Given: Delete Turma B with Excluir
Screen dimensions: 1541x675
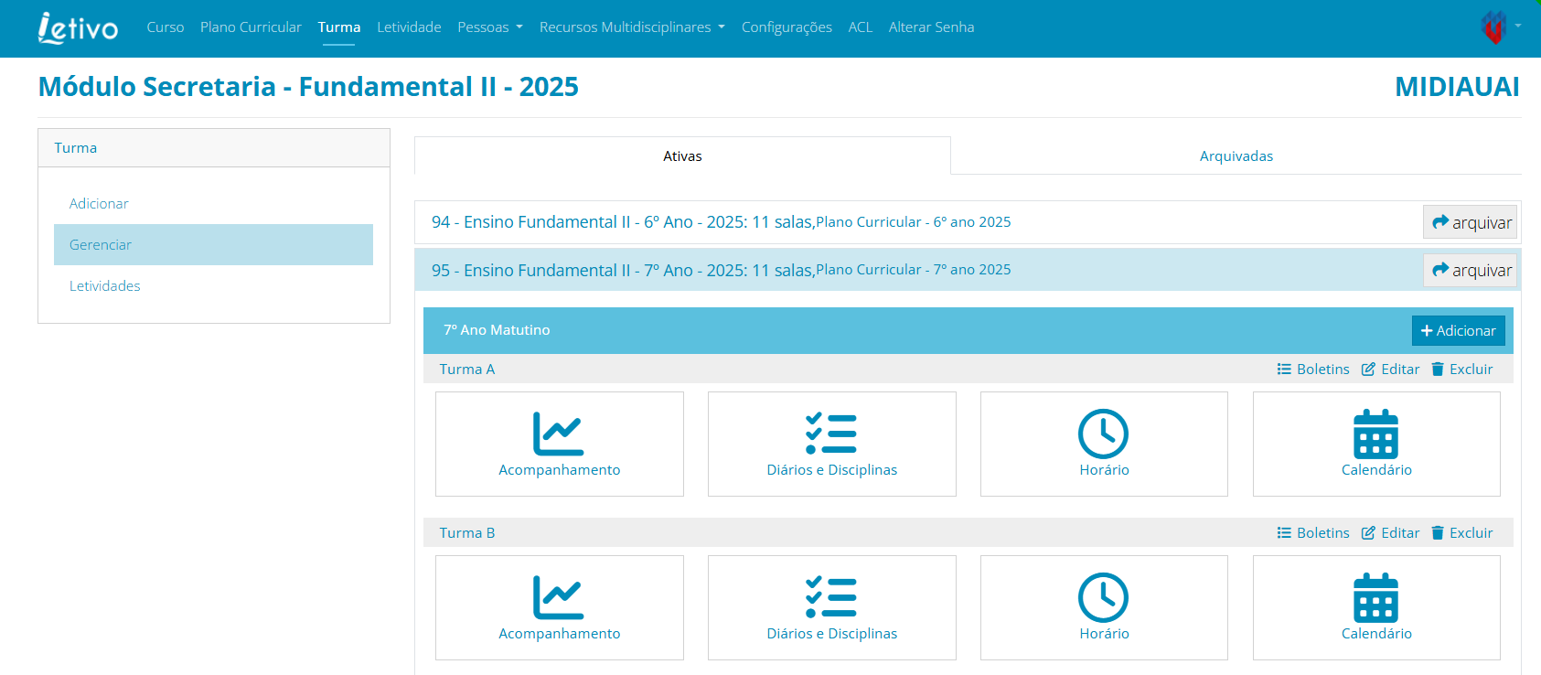Looking at the screenshot, I should [1461, 533].
